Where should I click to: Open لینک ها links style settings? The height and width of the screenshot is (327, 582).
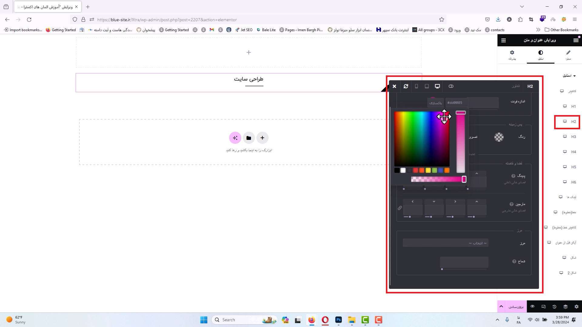point(568,197)
